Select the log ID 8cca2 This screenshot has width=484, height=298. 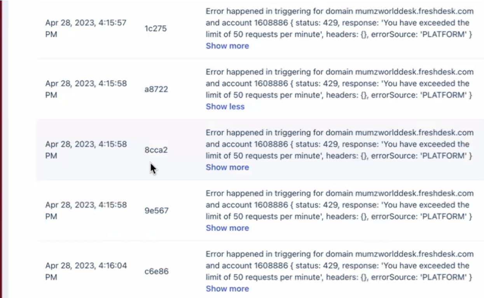click(x=156, y=150)
